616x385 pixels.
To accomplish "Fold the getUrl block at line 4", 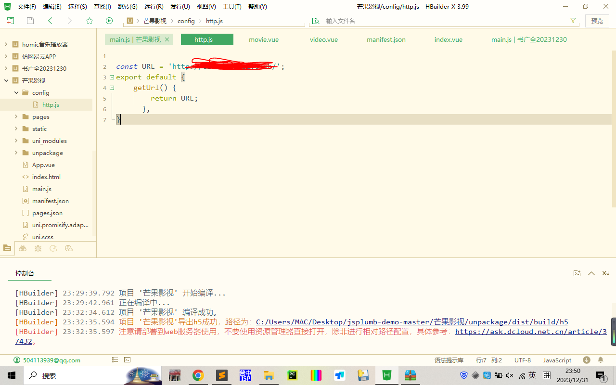I will 112,88.
